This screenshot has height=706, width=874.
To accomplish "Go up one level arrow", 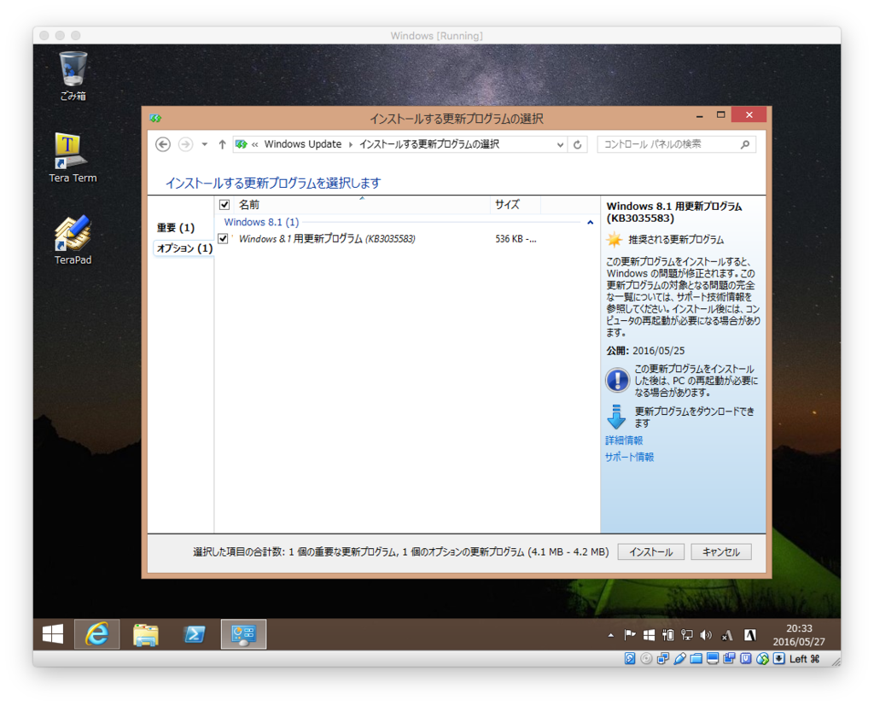I will pos(222,144).
